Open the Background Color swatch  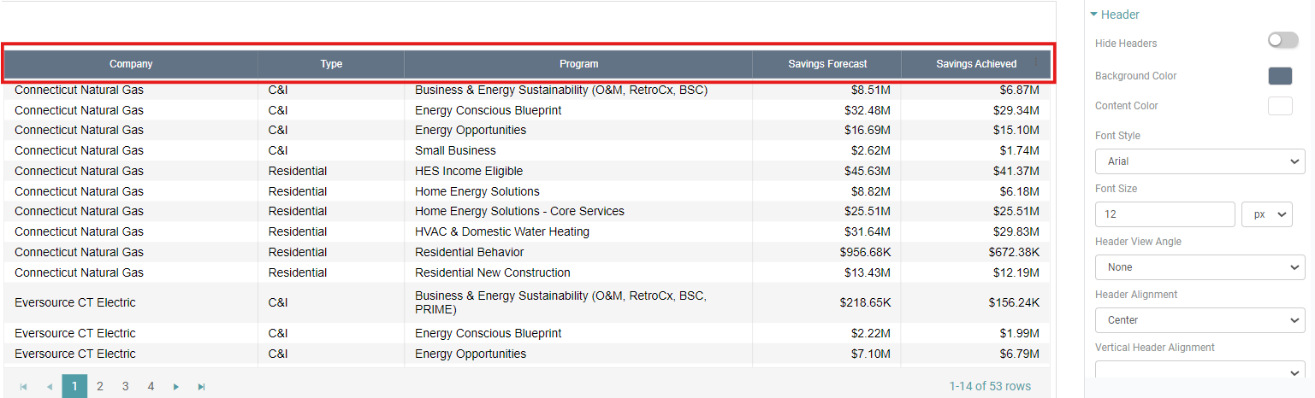1279,76
